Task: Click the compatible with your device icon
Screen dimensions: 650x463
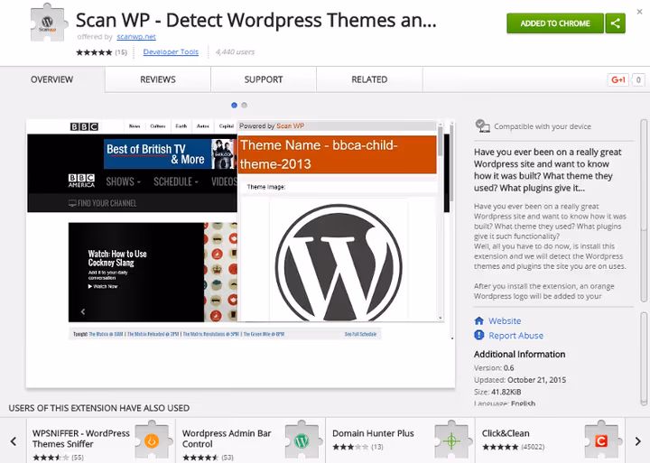Action: point(482,126)
